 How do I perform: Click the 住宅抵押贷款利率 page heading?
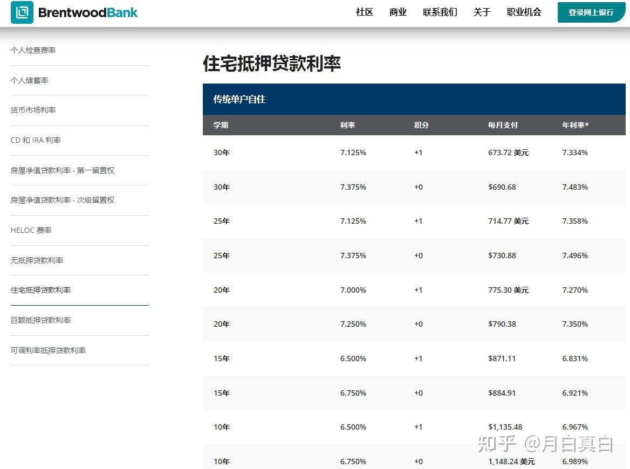(x=272, y=64)
